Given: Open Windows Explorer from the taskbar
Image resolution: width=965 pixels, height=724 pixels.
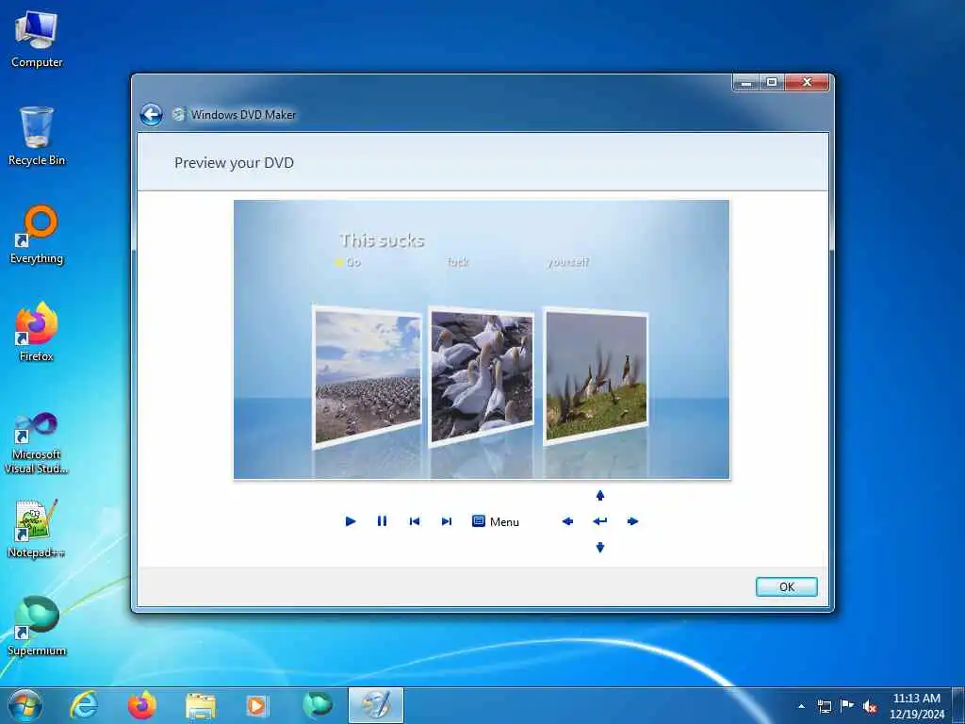Looking at the screenshot, I should click(x=201, y=705).
